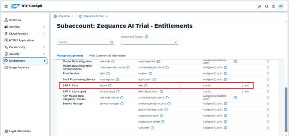Click the vertical scrollbar thumb
This screenshot has width=289, height=136.
pyautogui.click(x=286, y=109)
